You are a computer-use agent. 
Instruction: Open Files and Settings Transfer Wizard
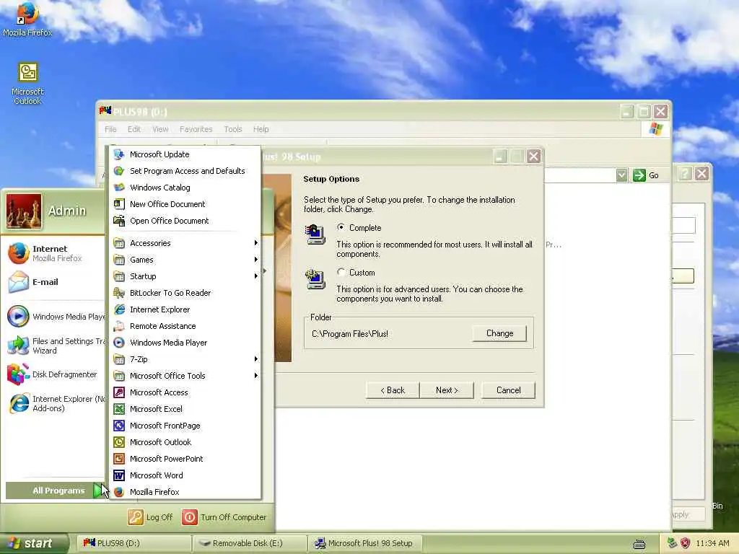point(55,346)
